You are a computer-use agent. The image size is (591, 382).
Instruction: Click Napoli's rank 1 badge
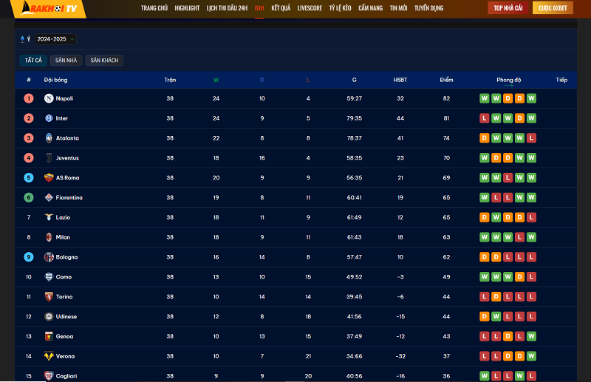point(29,98)
